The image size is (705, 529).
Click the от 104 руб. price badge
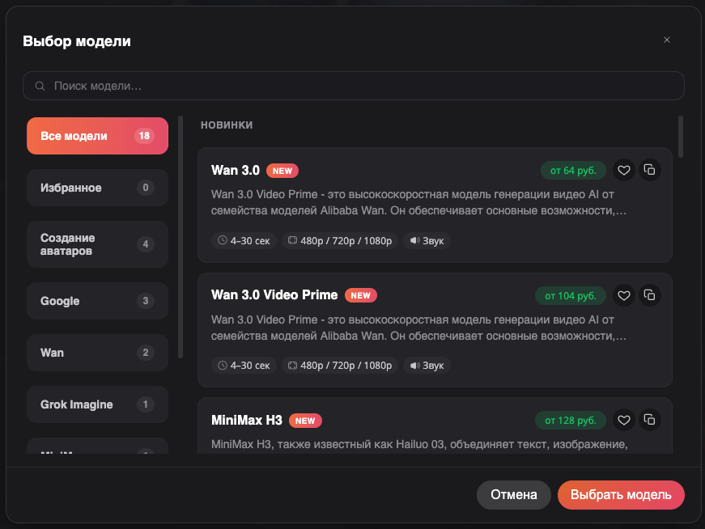point(571,296)
